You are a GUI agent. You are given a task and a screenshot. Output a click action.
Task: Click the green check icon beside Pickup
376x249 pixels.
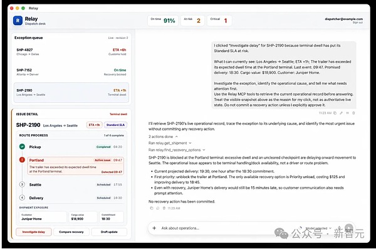pos(22,147)
